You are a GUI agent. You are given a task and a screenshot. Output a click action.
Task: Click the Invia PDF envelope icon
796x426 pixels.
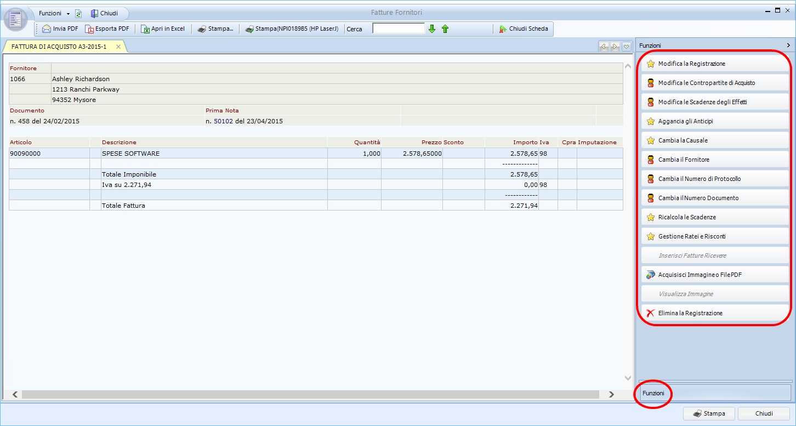click(x=47, y=29)
